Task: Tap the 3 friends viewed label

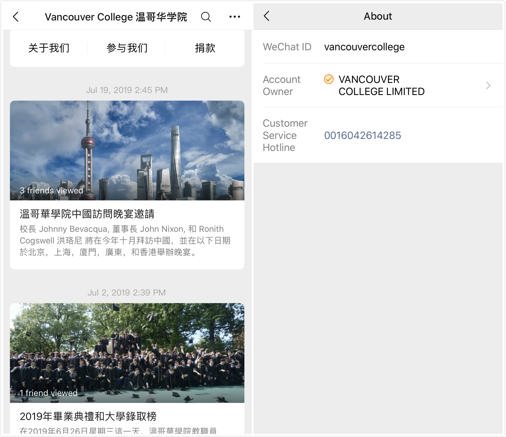Action: coord(51,190)
